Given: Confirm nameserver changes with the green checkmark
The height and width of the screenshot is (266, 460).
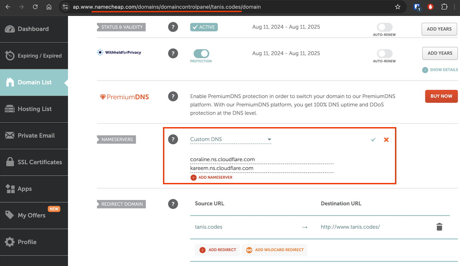Looking at the screenshot, I should pos(373,139).
